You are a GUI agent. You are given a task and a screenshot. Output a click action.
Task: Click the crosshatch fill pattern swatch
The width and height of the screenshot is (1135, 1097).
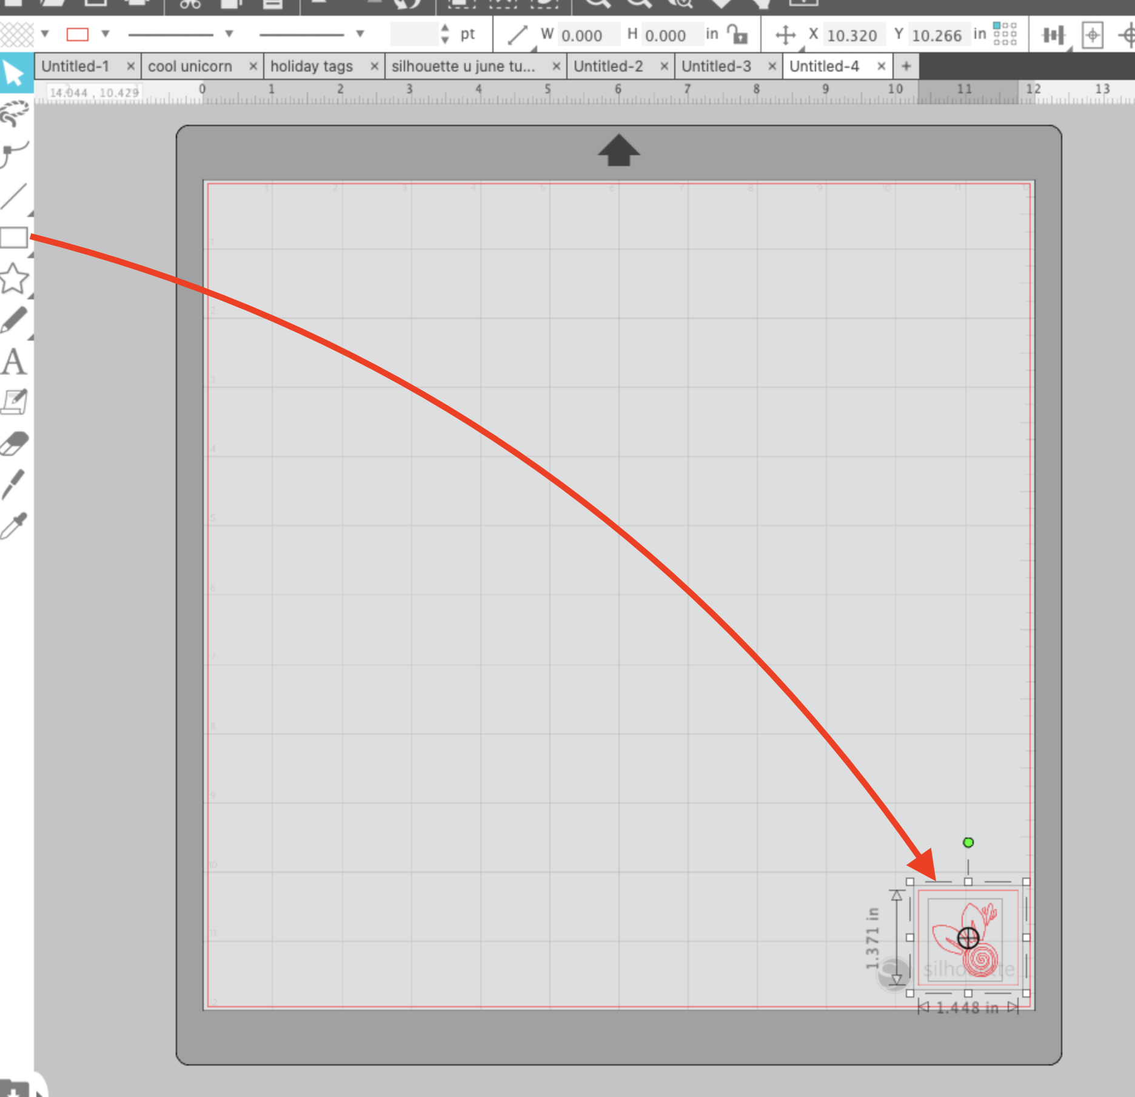click(x=16, y=34)
